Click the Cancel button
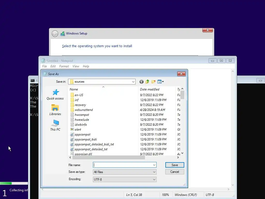 click(x=175, y=172)
